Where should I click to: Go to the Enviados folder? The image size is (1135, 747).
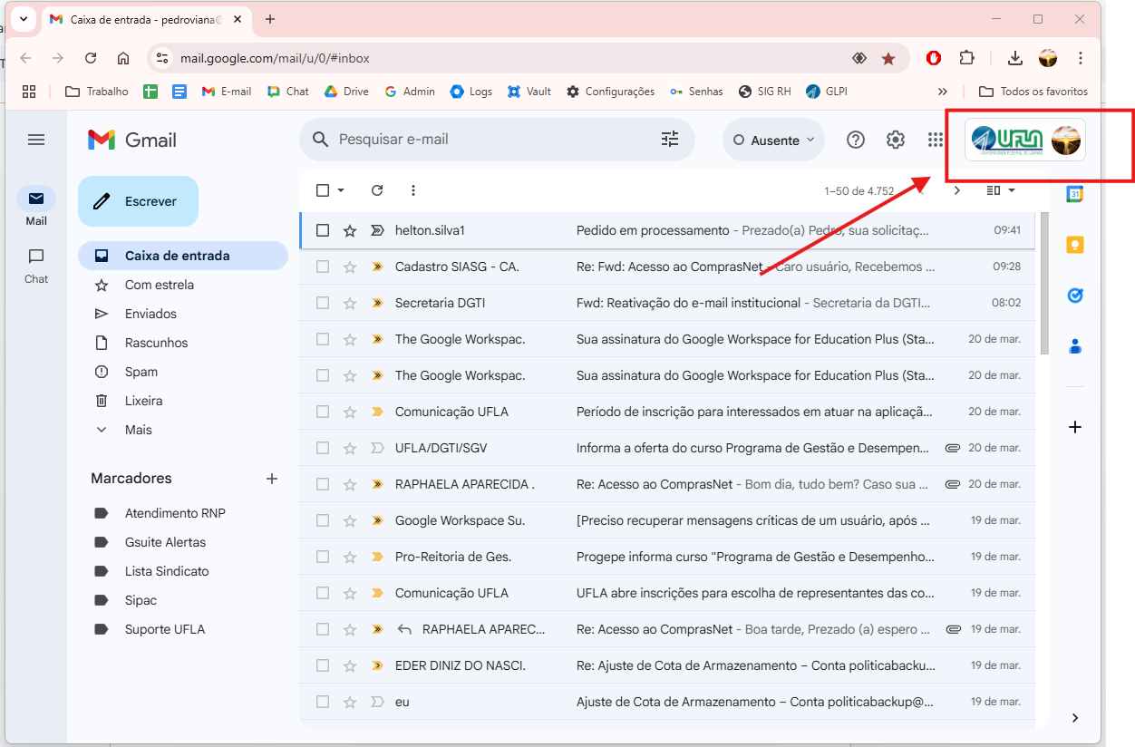click(150, 314)
